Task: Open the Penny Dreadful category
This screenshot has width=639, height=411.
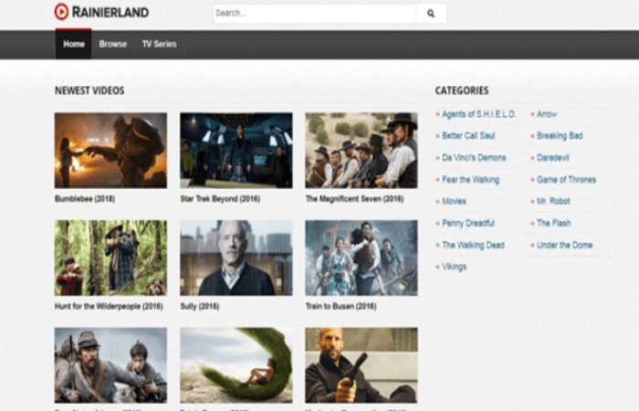Action: pyautogui.click(x=468, y=223)
